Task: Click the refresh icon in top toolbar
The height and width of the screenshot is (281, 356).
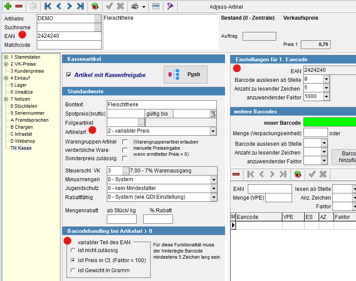Action: 95,6
